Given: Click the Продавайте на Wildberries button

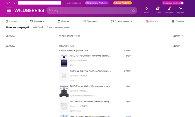Looking at the screenshot, I should click(x=96, y=3).
